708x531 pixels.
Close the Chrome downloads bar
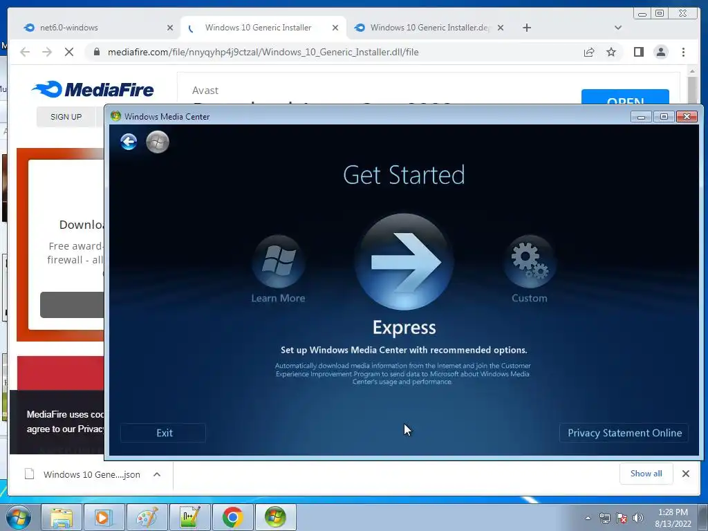click(x=685, y=473)
